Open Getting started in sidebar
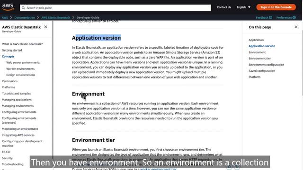This screenshot has width=303, height=170. click(12, 50)
